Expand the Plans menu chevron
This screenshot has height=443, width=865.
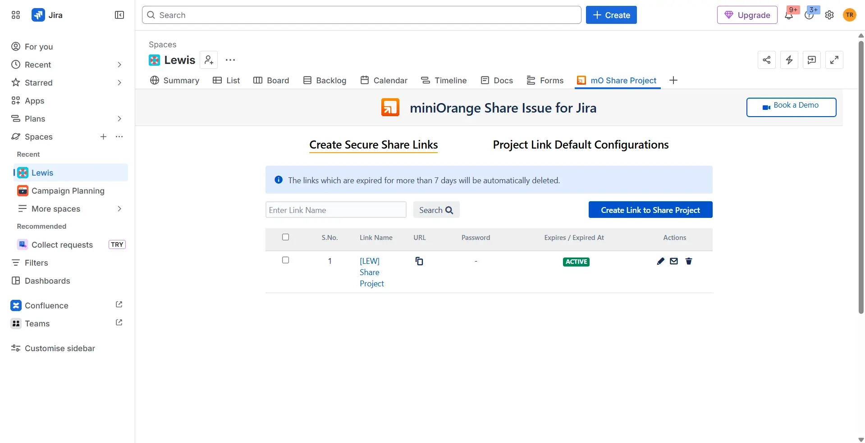(119, 118)
